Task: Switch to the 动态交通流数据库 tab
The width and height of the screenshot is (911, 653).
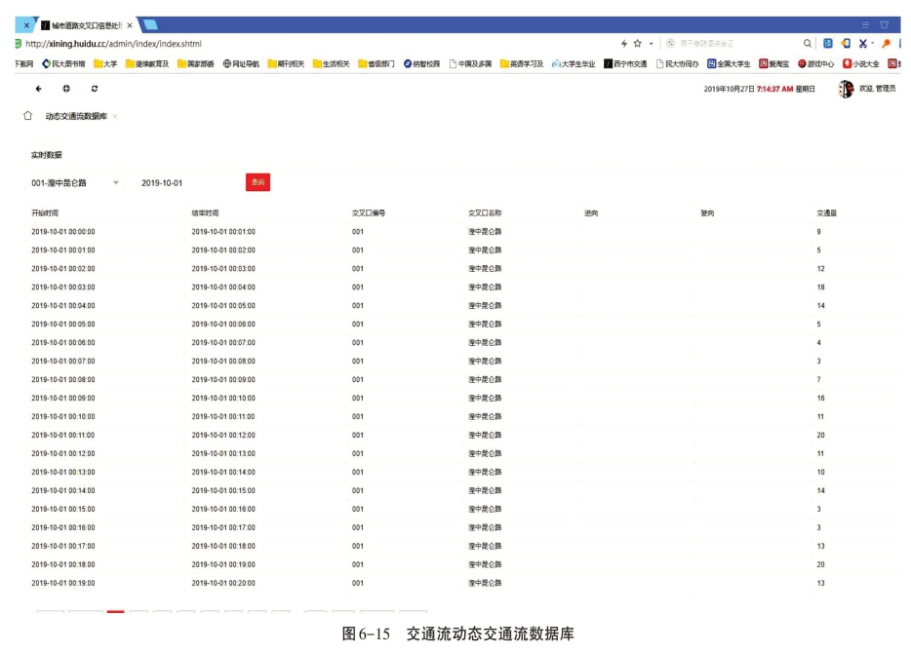Action: coord(76,116)
